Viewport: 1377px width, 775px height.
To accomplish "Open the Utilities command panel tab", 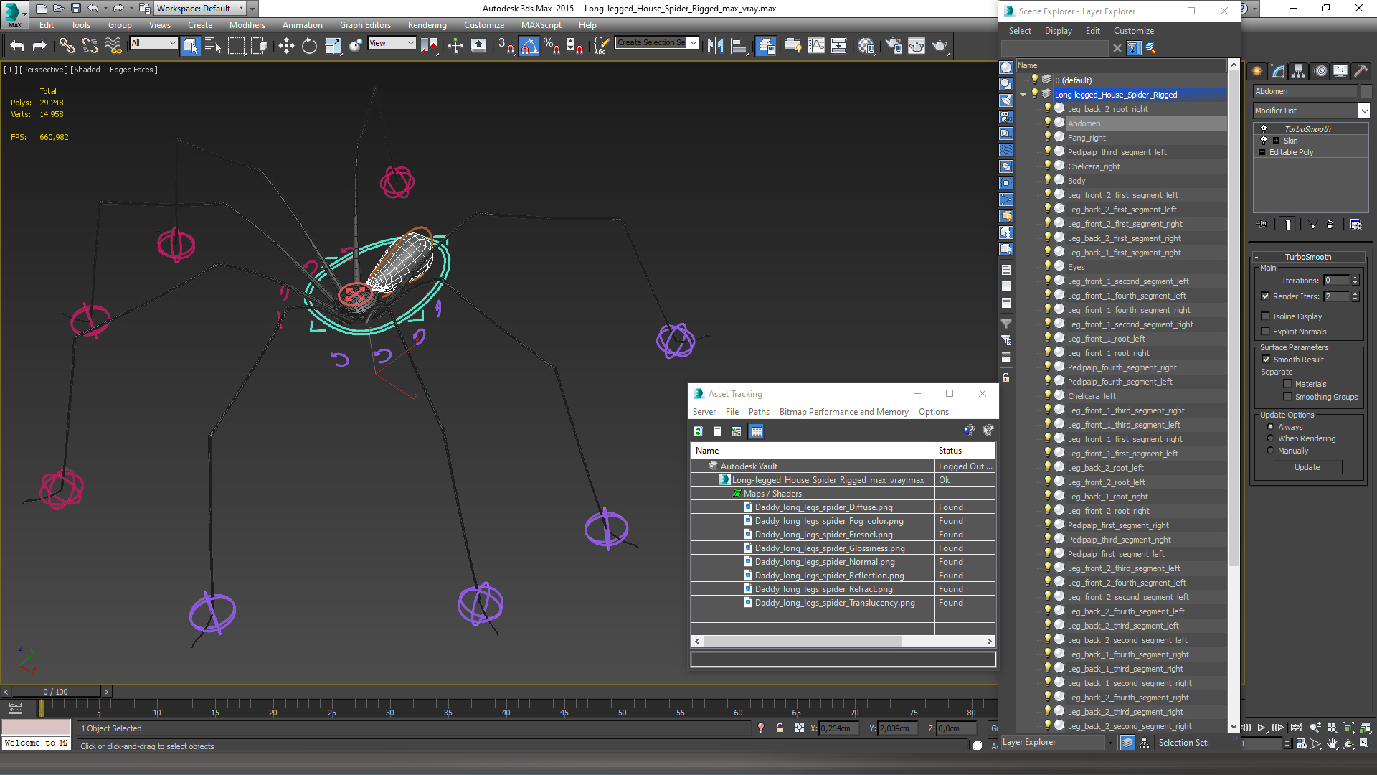I will [1361, 70].
